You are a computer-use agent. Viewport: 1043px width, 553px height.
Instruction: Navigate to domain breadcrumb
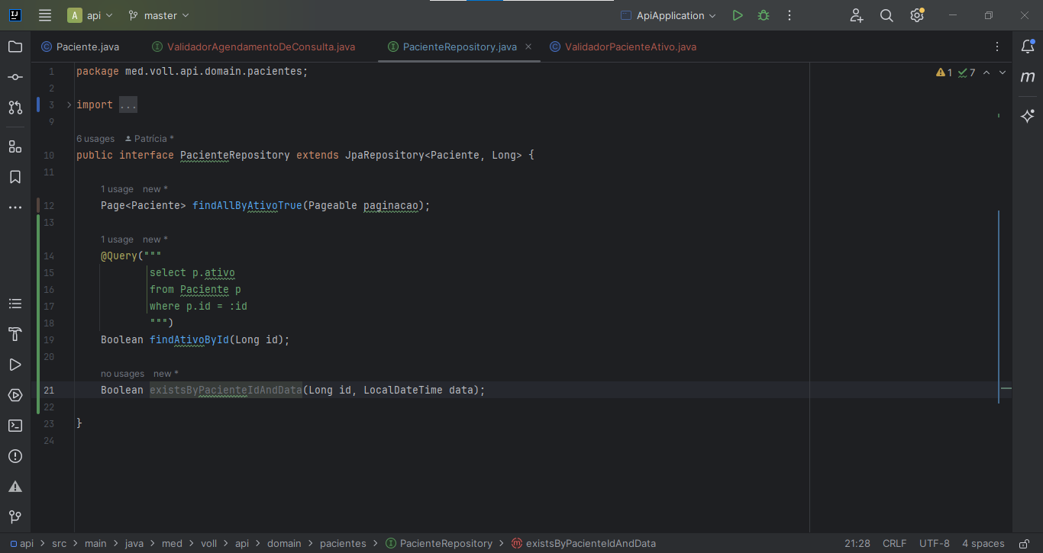pos(284,544)
